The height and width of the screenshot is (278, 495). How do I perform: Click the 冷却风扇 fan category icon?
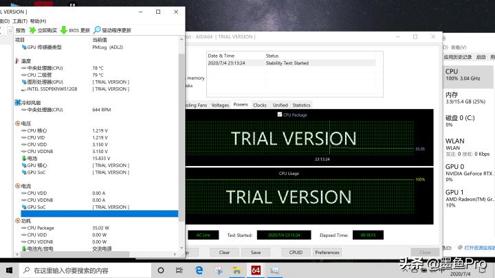pos(18,102)
